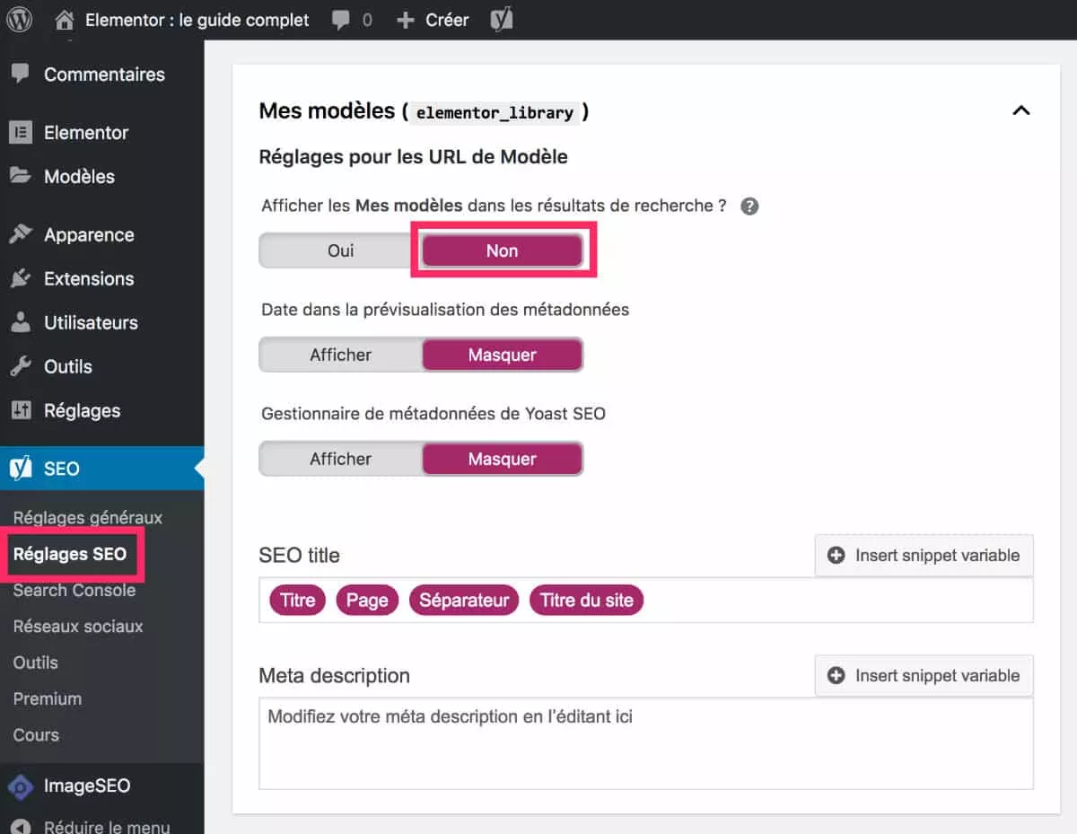This screenshot has height=834, width=1077.
Task: Collapse the Mes modèles section
Action: (1021, 110)
